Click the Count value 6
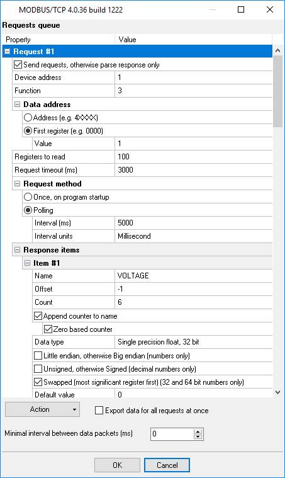Viewport: 285px width, 478px height. click(194, 302)
